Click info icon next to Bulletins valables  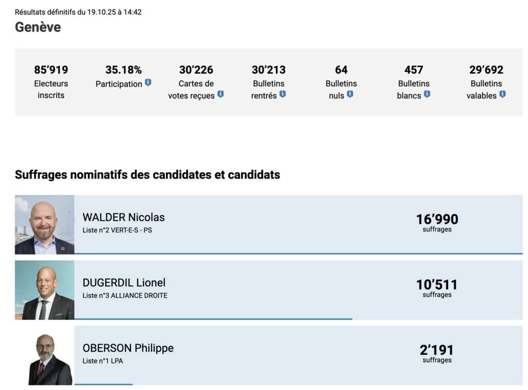pos(502,94)
